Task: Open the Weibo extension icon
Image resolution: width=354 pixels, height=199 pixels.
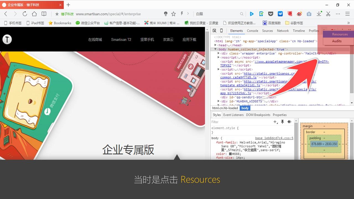Action: [x=300, y=14]
